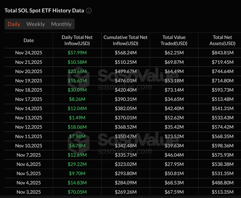Click the Date column header
Image resolution: width=241 pixels, height=198 pixels.
tap(29, 40)
